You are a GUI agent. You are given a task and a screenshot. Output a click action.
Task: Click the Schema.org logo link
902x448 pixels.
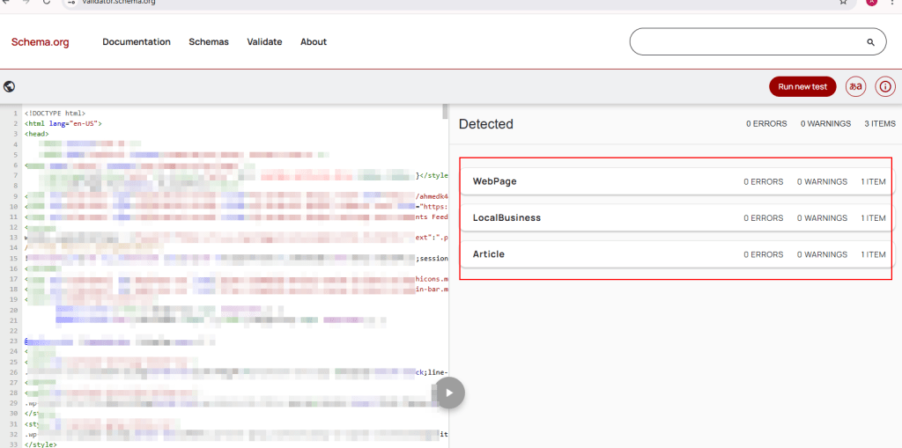click(x=41, y=42)
